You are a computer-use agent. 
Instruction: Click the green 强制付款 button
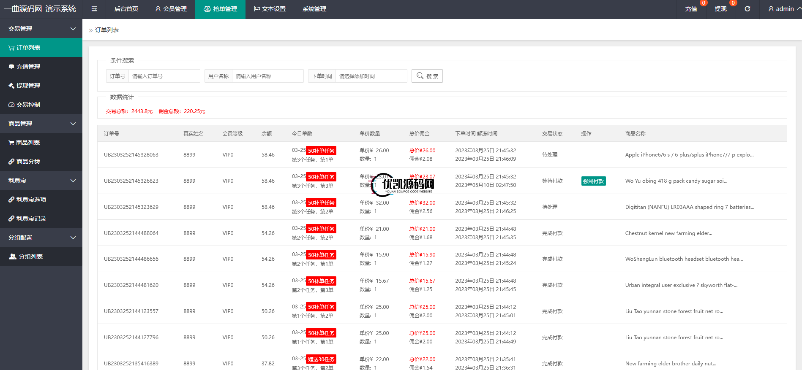593,181
